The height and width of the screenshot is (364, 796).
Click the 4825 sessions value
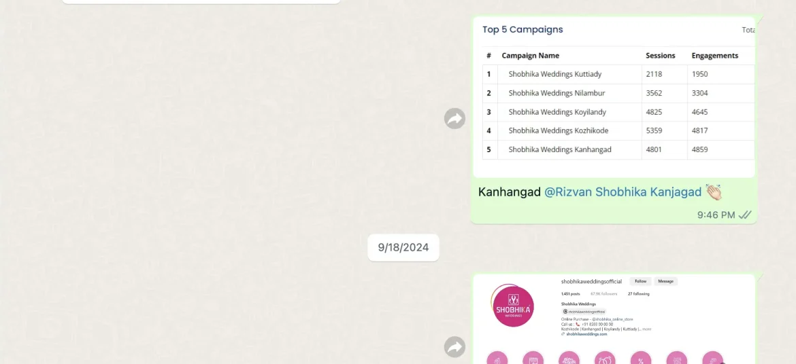click(654, 112)
